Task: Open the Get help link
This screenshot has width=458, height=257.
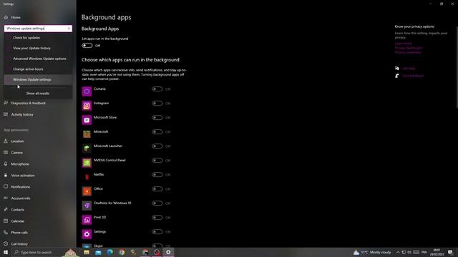Action: pyautogui.click(x=409, y=69)
